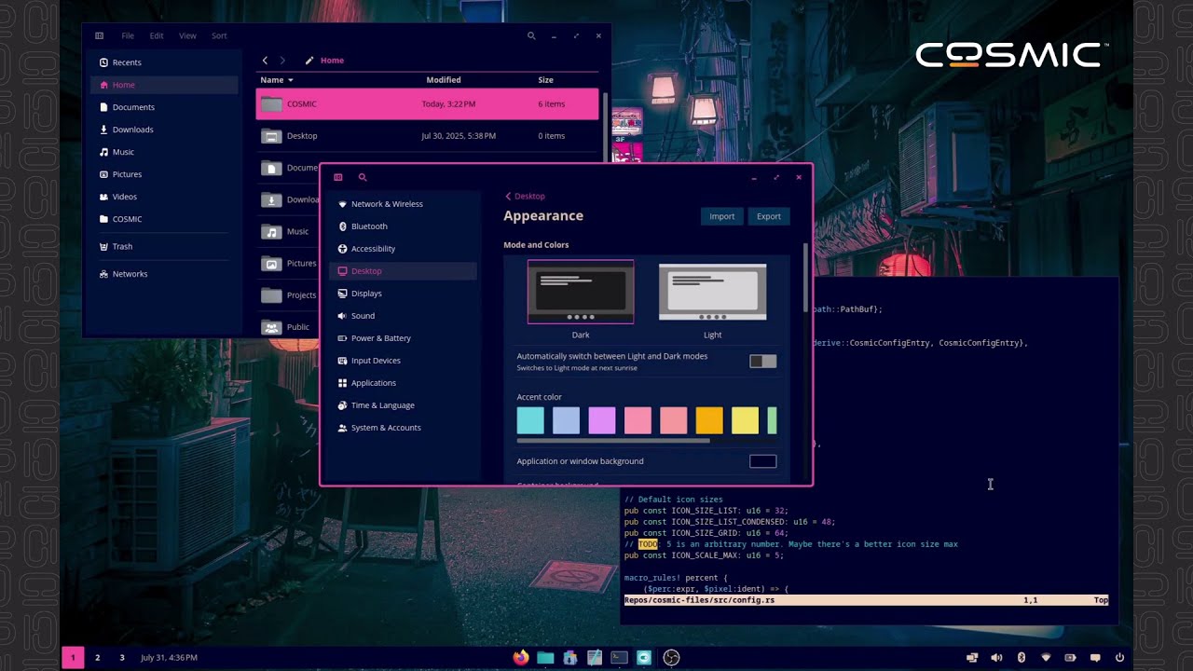
Task: Sort files by the Size column
Action: 545,80
